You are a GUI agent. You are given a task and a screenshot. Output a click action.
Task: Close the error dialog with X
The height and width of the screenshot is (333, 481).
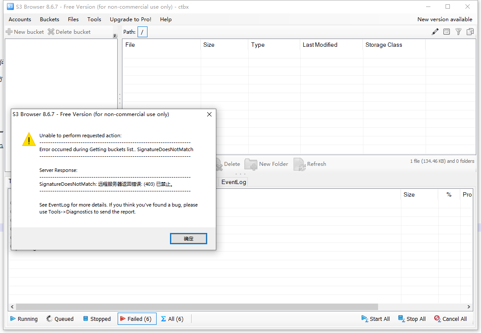(209, 114)
